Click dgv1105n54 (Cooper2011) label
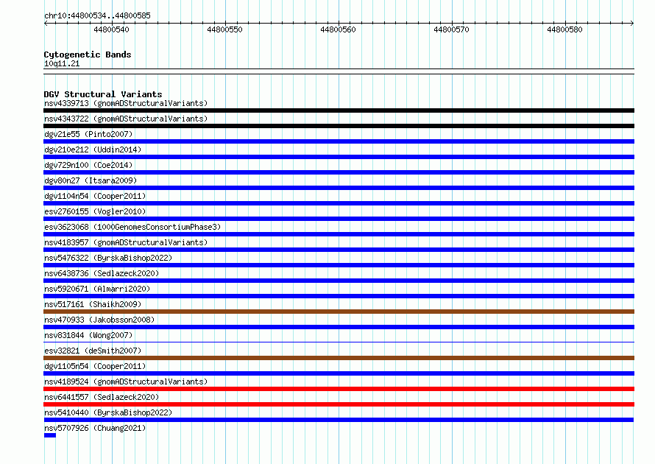The height and width of the screenshot is (464, 655). [x=95, y=366]
